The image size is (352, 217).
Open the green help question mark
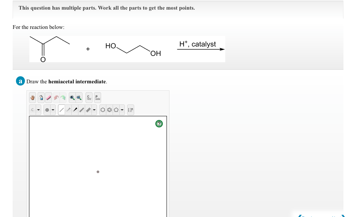[x=159, y=123]
